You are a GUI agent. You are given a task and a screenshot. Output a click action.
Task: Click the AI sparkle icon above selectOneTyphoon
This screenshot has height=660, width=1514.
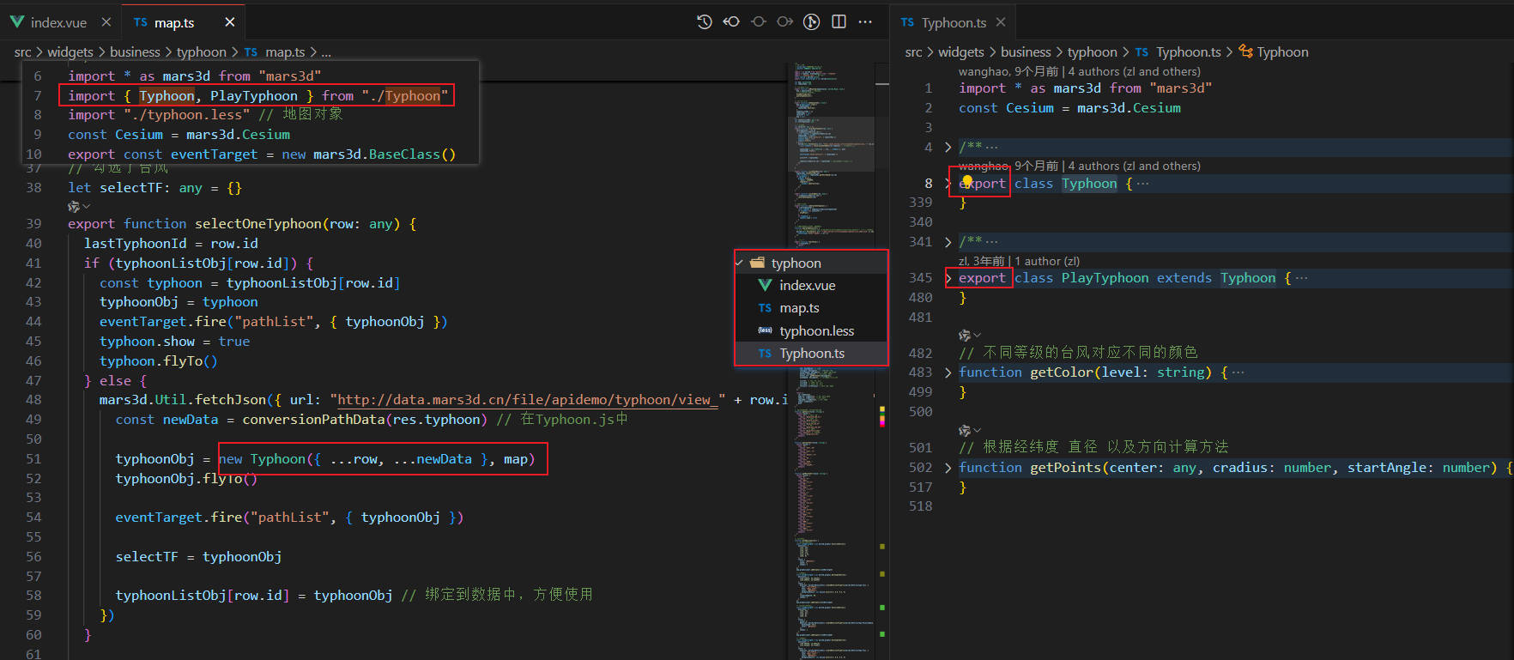[x=75, y=207]
